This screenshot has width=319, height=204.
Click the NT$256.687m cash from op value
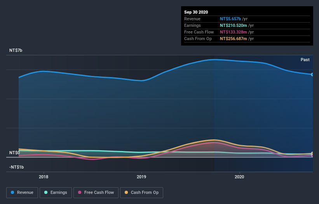[234, 39]
